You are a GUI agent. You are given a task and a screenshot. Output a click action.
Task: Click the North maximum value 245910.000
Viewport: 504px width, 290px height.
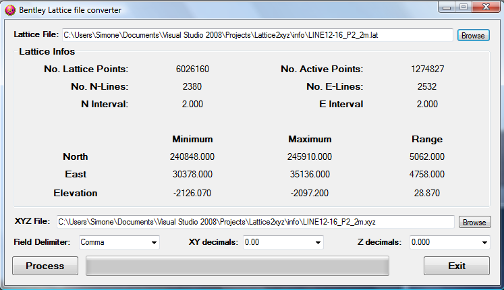pos(310,156)
